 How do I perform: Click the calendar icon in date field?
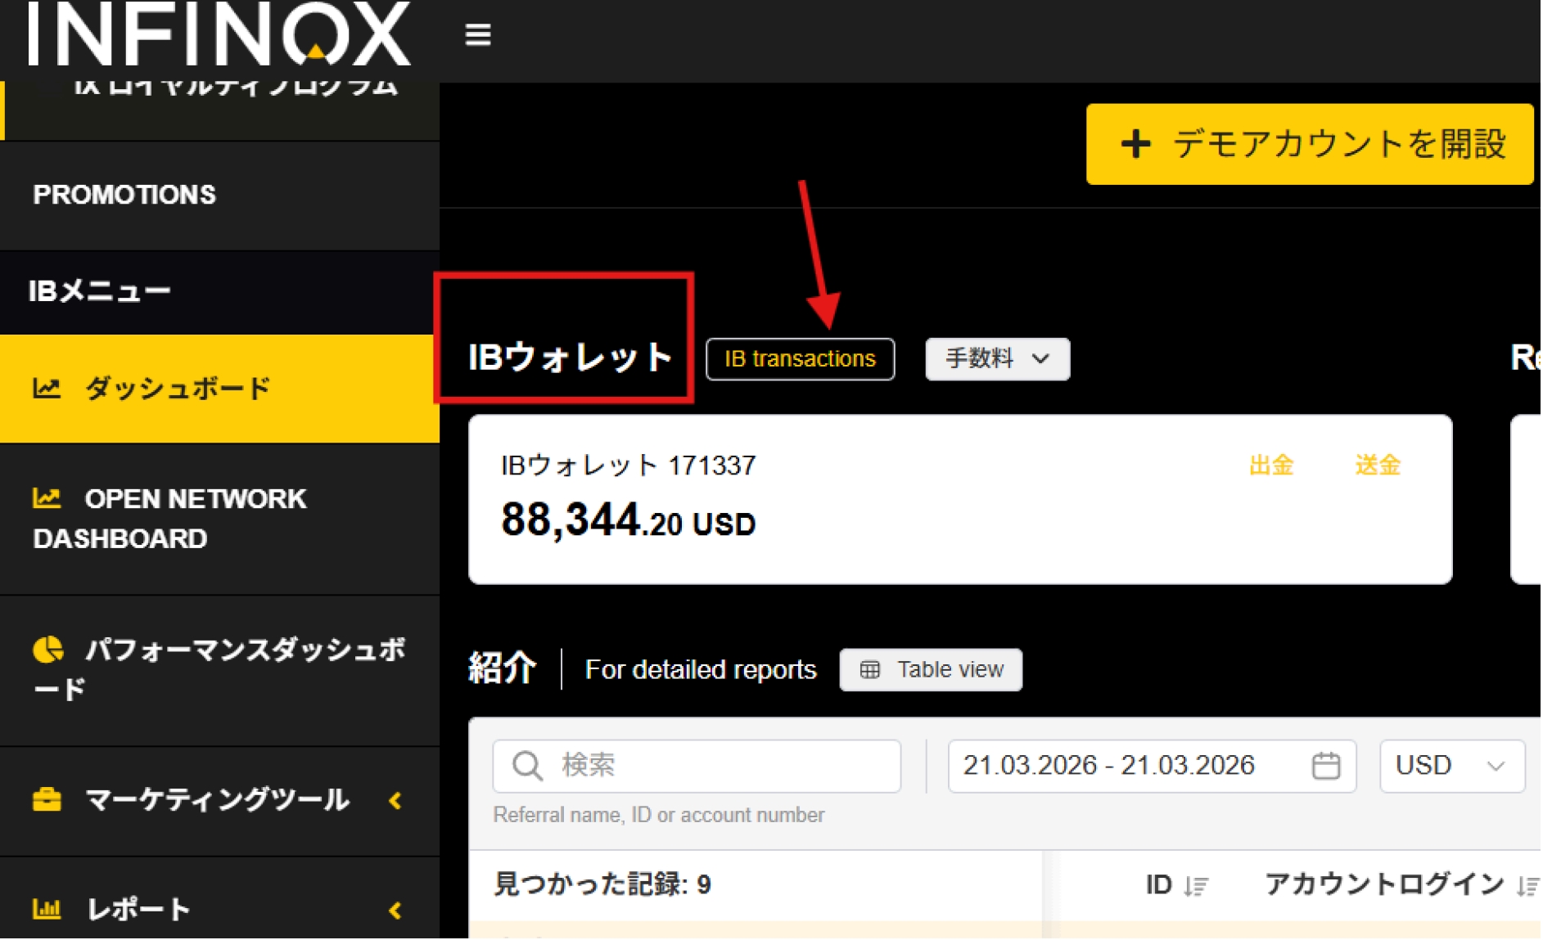[x=1324, y=766]
